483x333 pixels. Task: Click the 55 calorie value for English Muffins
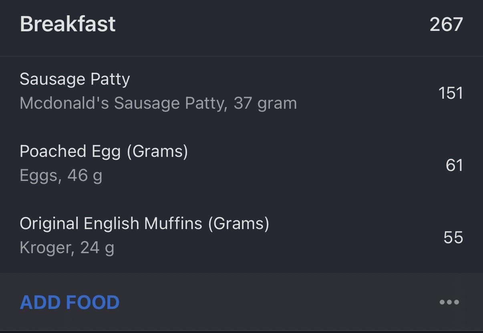pyautogui.click(x=453, y=238)
